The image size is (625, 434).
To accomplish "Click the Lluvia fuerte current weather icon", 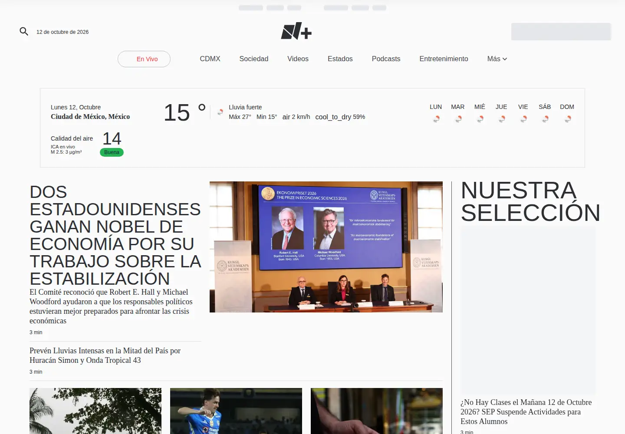I will click(x=220, y=112).
